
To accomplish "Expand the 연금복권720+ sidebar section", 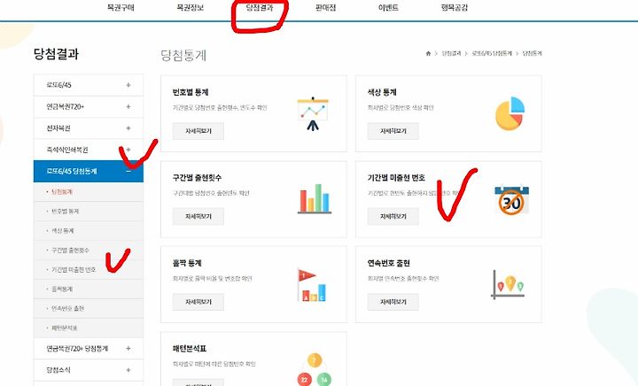I will 128,106.
